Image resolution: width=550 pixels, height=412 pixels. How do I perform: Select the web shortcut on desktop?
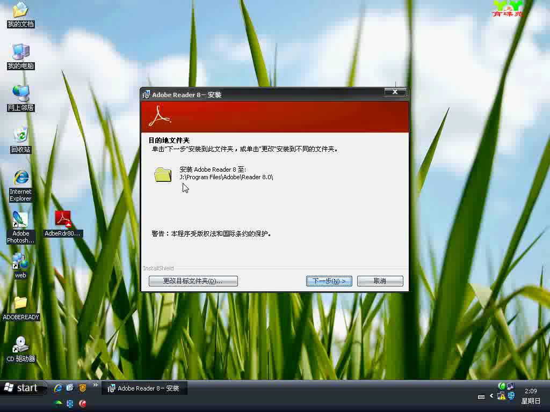(x=20, y=266)
